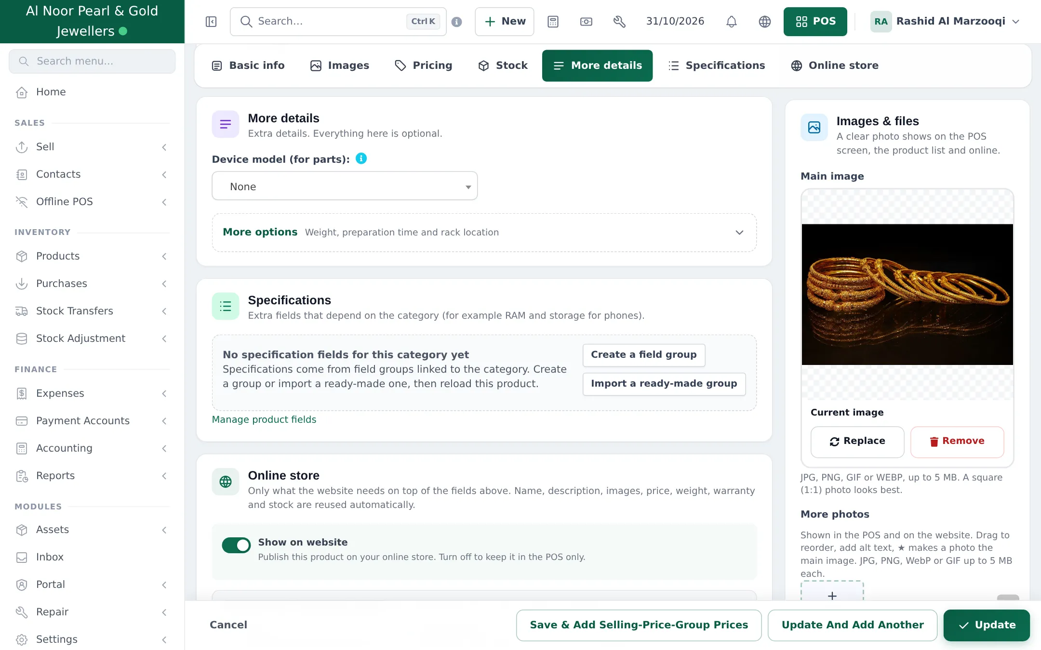Collapse the sidebar with the panel toggle icon
This screenshot has height=650, width=1041.
pos(211,22)
